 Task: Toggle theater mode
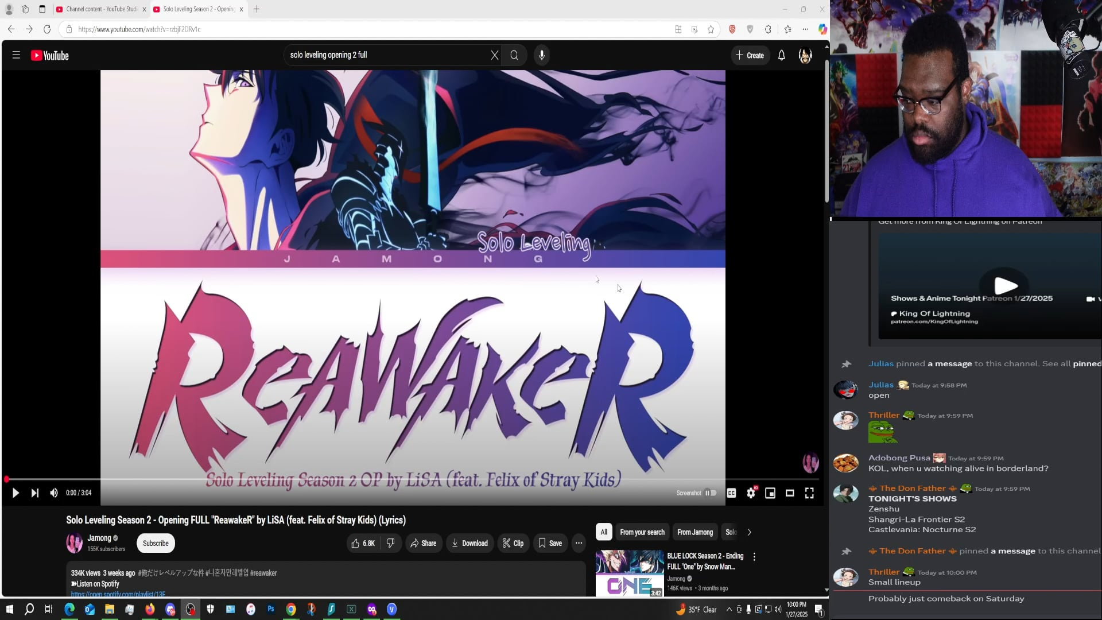click(x=790, y=493)
